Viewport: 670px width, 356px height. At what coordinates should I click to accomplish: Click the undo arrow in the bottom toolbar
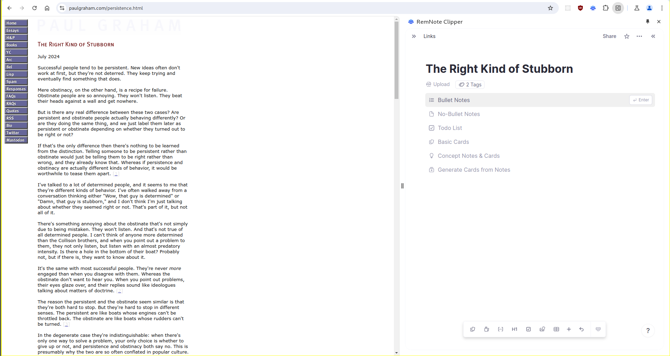pyautogui.click(x=581, y=329)
